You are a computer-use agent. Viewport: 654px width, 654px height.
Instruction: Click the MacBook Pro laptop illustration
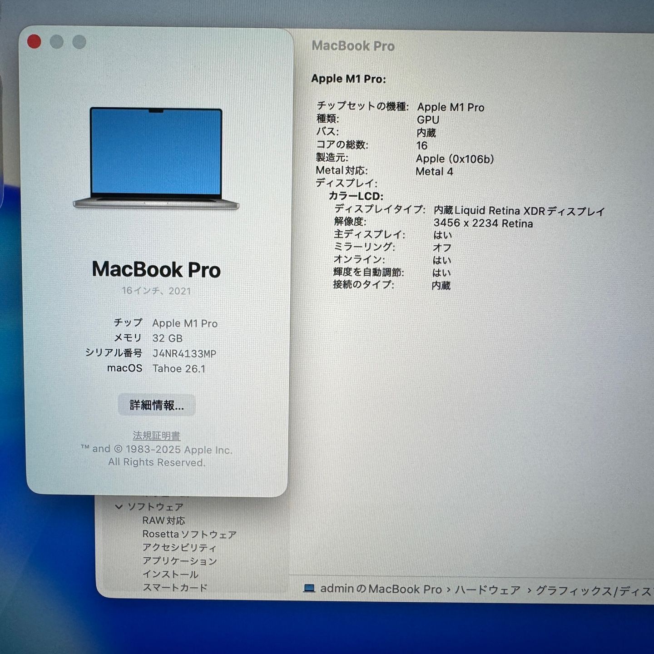pos(156,158)
